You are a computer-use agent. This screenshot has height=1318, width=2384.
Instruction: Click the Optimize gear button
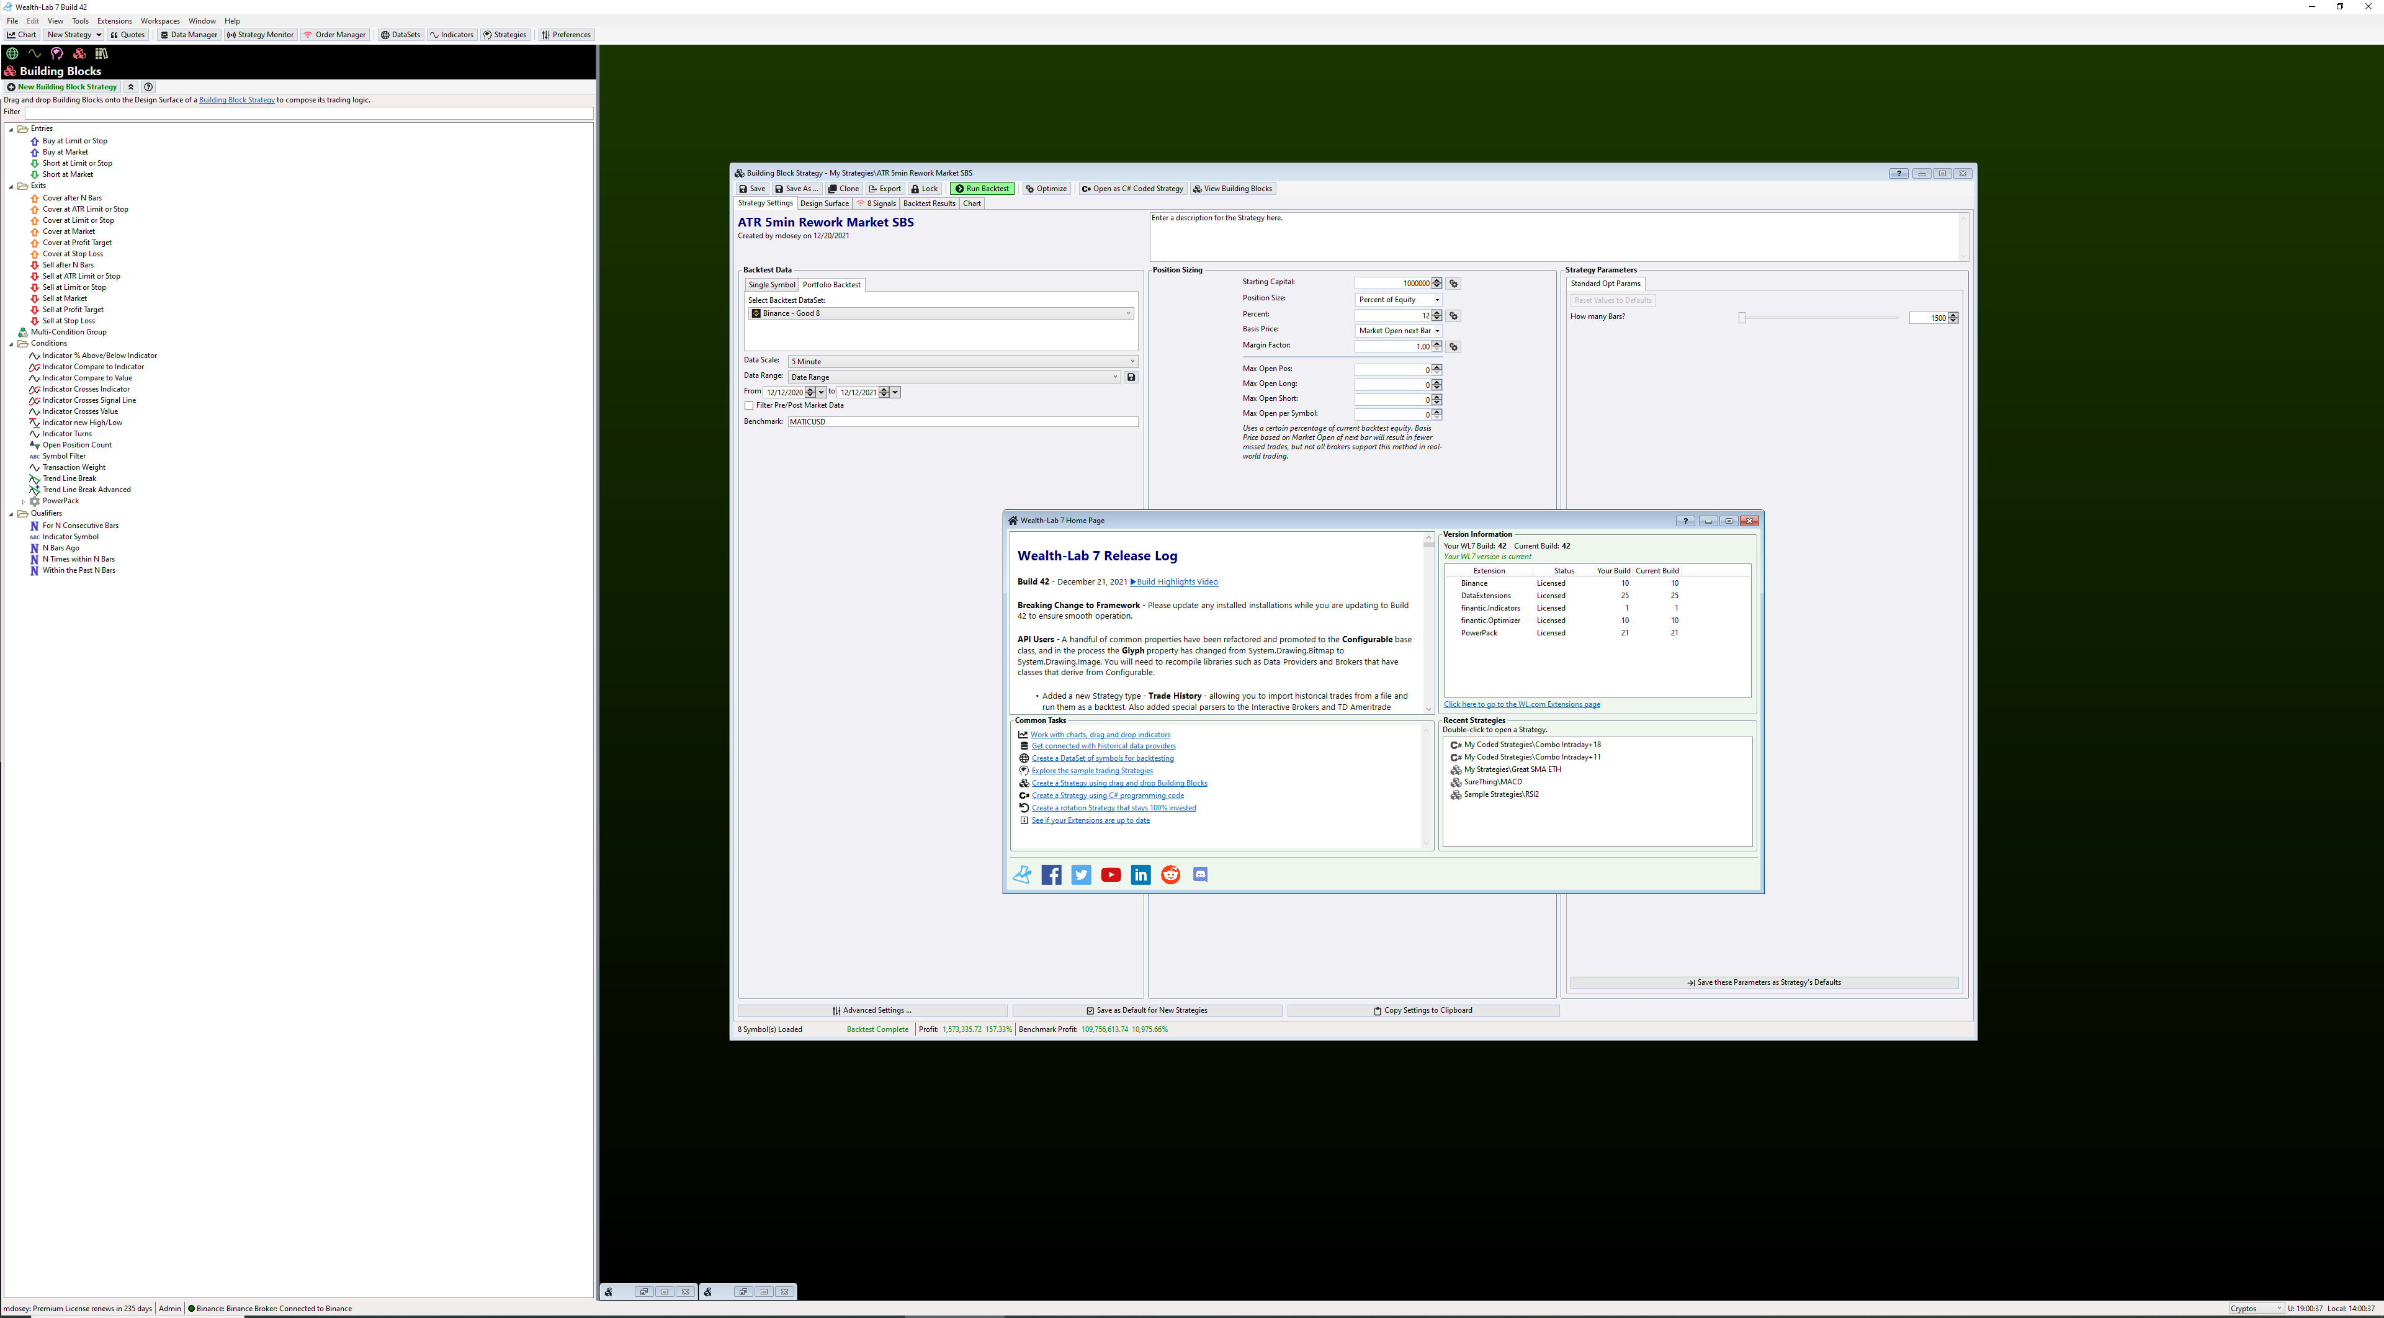[x=1047, y=189]
